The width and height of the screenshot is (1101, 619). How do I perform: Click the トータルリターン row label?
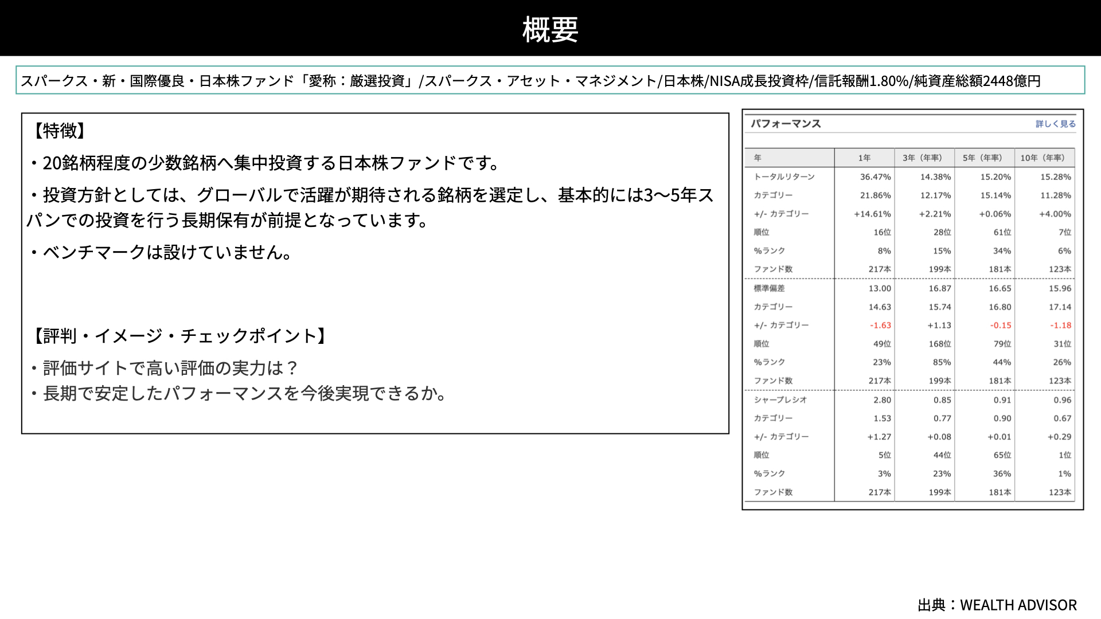tap(784, 177)
